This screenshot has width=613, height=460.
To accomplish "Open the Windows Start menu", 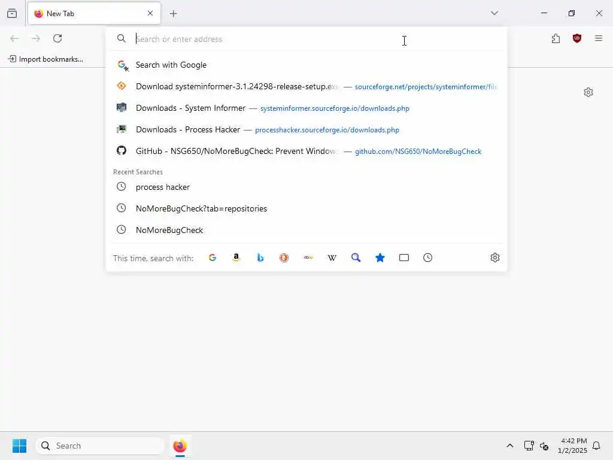I will tap(19, 446).
